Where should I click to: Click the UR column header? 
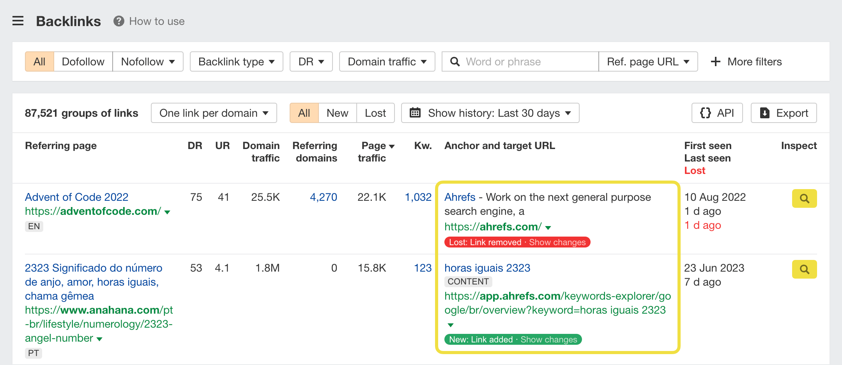(x=223, y=146)
